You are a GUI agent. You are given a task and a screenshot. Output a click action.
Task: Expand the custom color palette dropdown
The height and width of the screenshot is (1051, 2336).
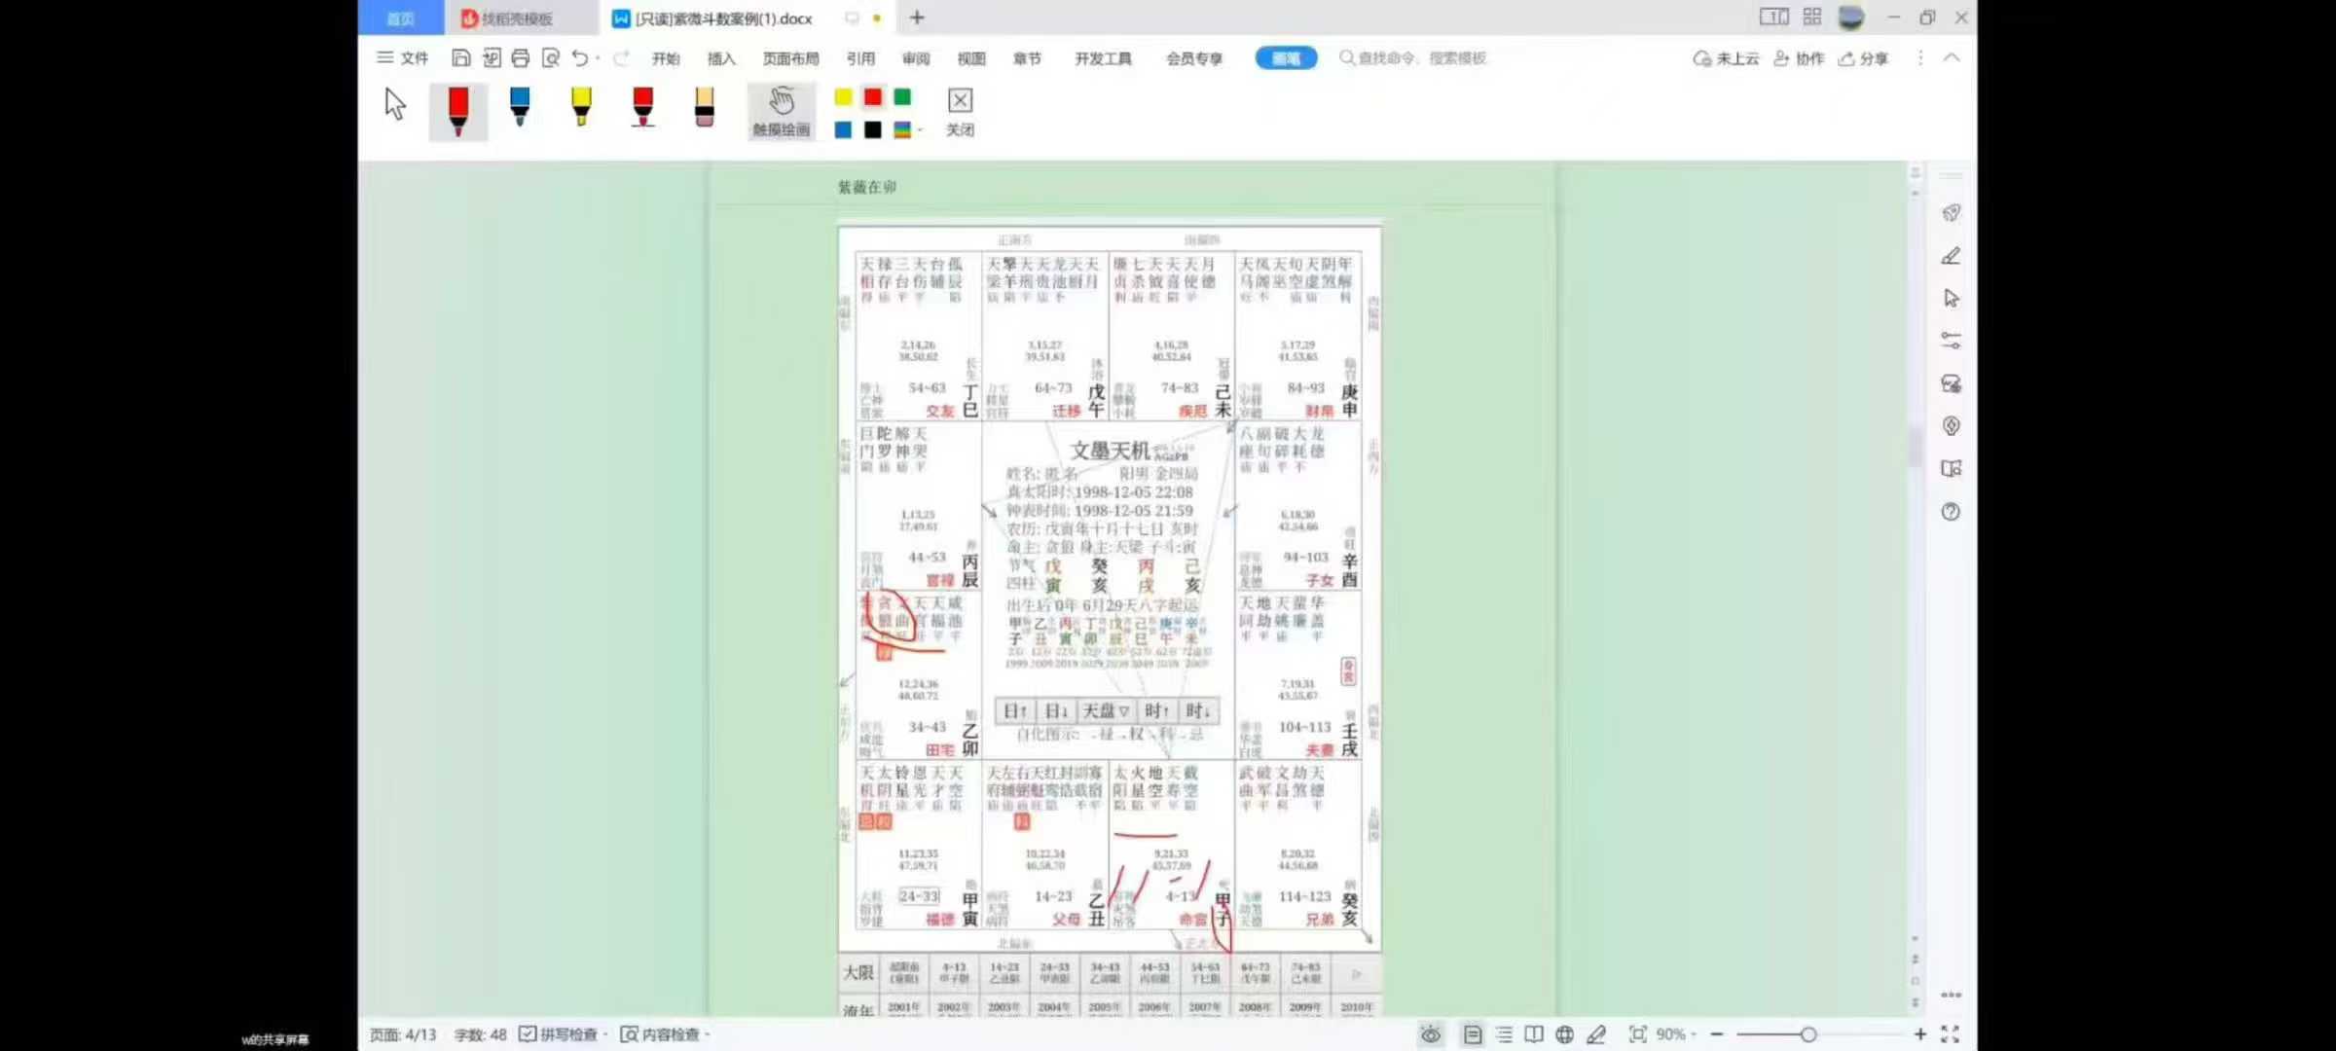920,130
